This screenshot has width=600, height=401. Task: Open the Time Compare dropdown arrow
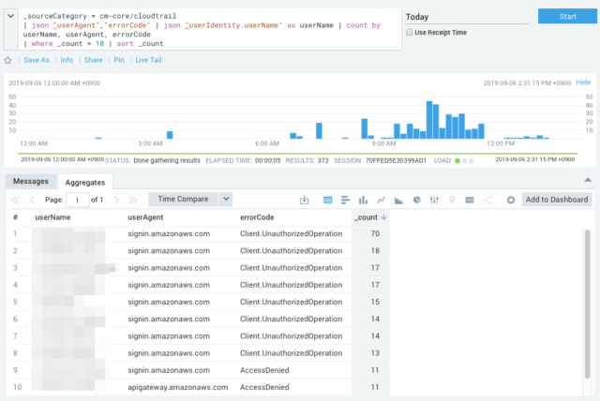pos(226,200)
